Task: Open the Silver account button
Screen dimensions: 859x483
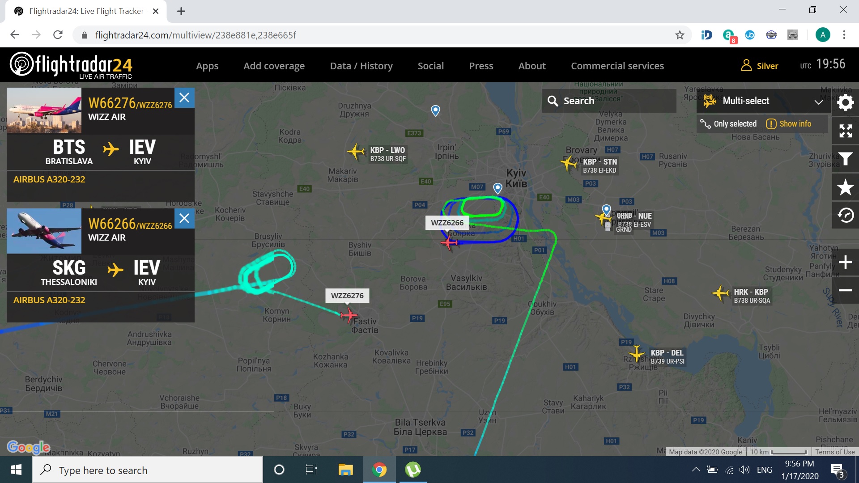Action: coord(759,66)
